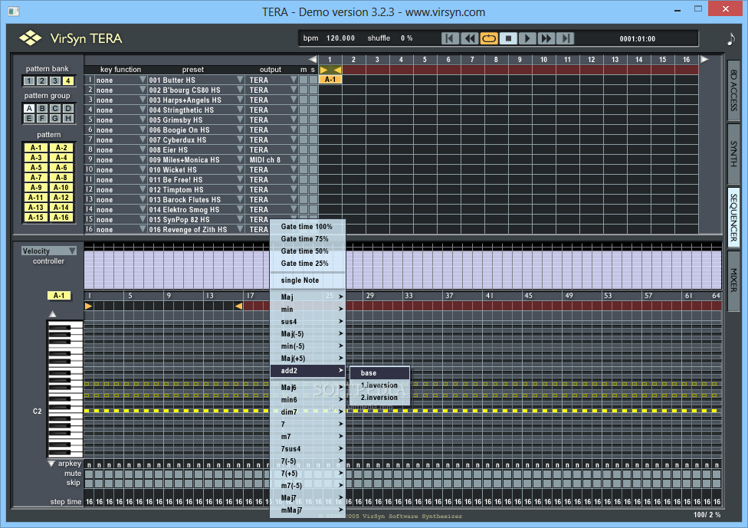
Task: Toggle the orange loop button
Action: pyautogui.click(x=489, y=38)
